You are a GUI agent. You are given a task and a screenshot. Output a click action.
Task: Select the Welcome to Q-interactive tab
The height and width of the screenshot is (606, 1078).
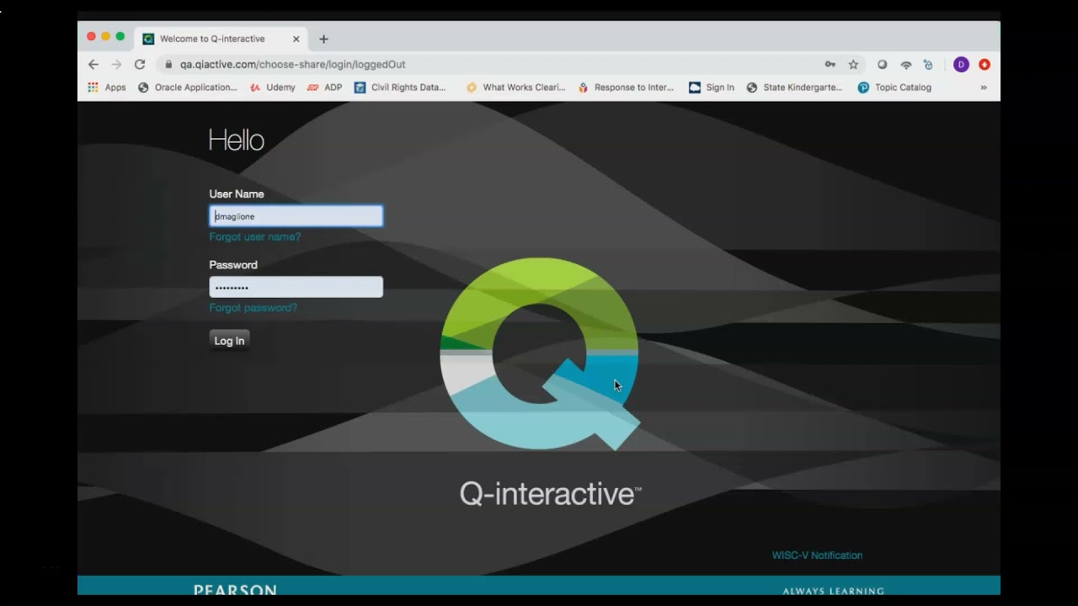click(x=222, y=39)
